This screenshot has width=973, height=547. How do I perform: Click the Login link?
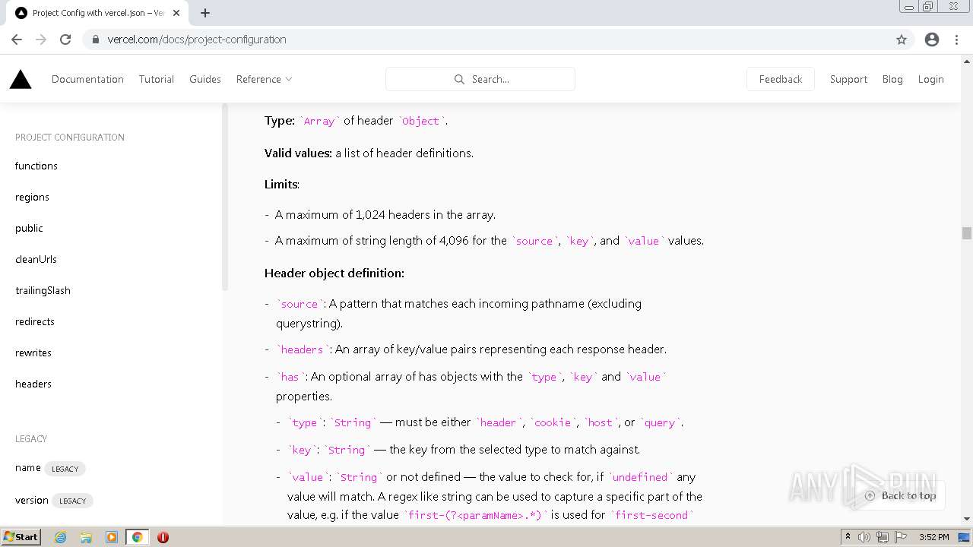930,79
